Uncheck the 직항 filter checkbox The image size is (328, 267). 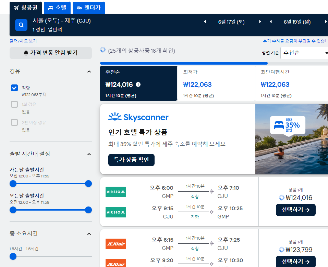click(x=14, y=88)
